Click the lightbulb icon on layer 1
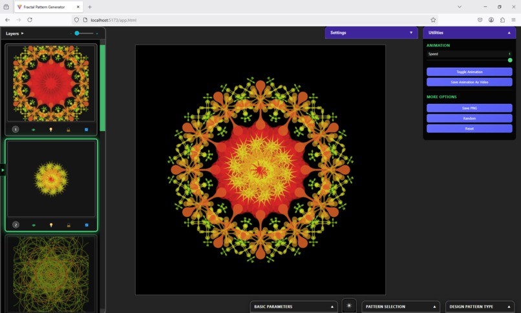The width and height of the screenshot is (521, 313). click(51, 130)
